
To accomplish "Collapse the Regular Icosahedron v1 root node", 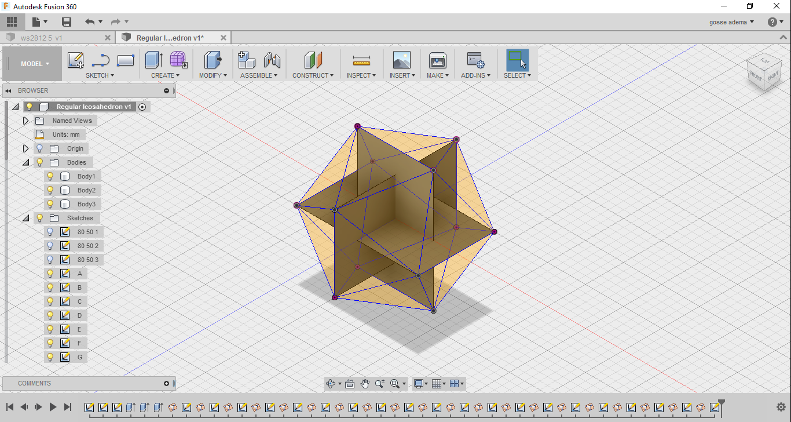I will [15, 107].
